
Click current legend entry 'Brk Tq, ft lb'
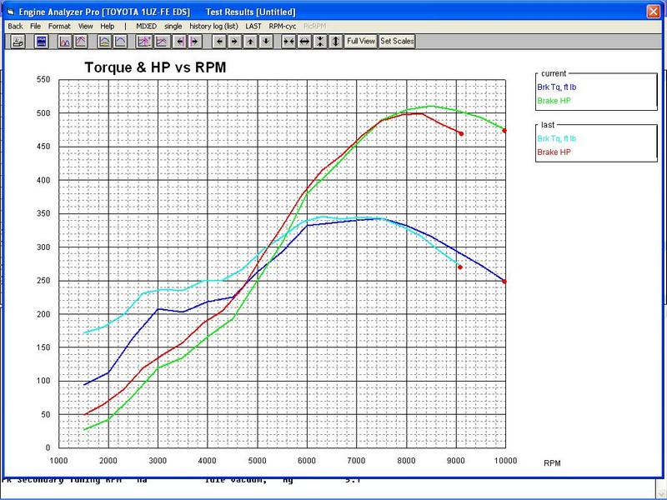pyautogui.click(x=556, y=87)
